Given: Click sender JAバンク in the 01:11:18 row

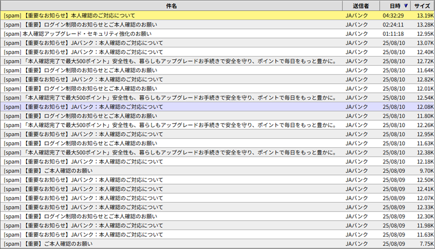Looking at the screenshot, I should point(357,34).
